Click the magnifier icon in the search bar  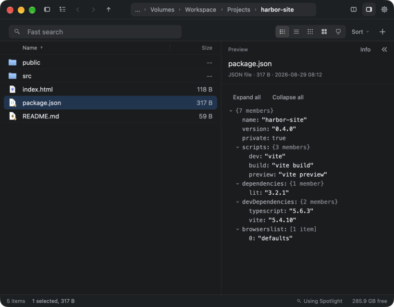(17, 32)
